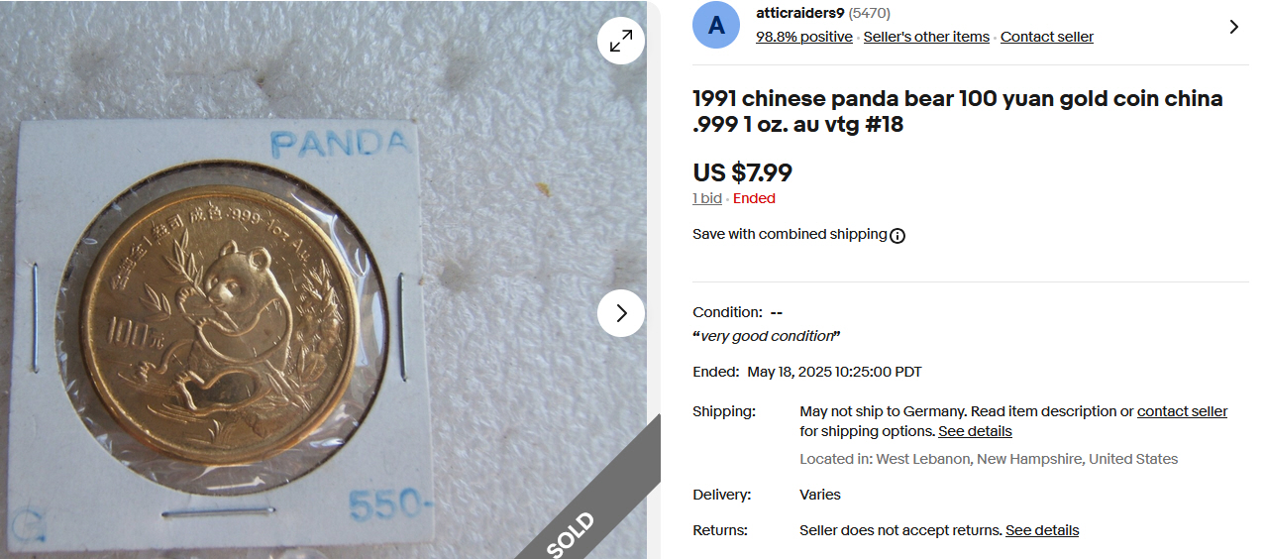Screen dimensions: 1266x559
Task: Click the very good condition description
Action: click(x=766, y=336)
